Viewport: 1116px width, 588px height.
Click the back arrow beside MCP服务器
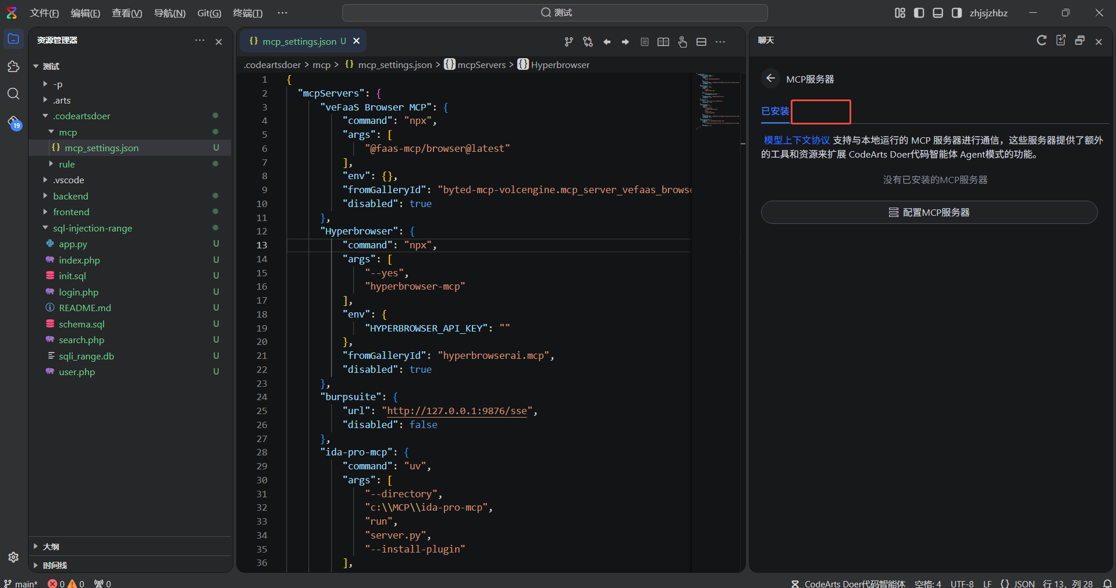[x=771, y=79]
